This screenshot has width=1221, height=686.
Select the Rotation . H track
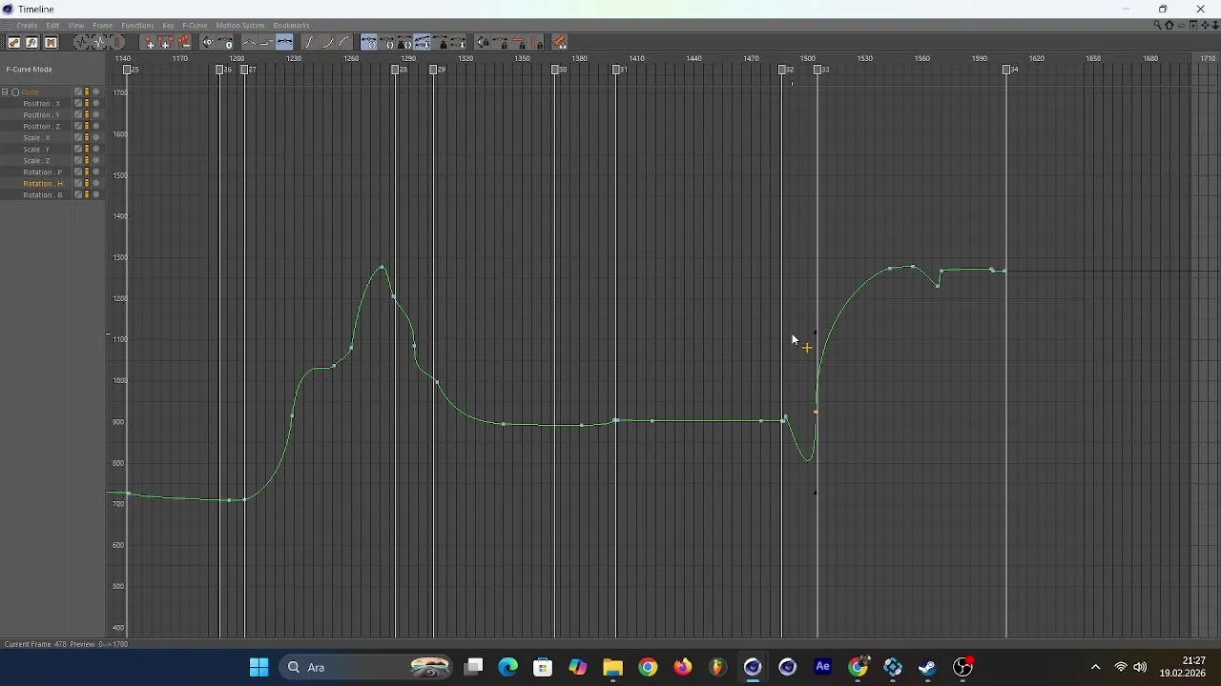point(43,183)
